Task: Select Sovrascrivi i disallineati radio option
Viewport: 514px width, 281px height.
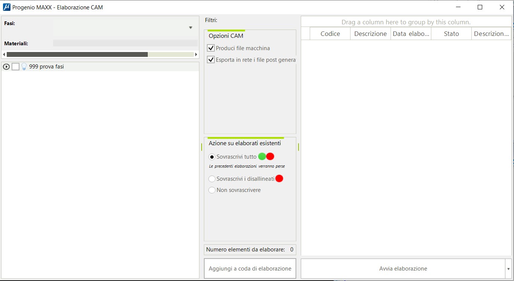Action: click(x=212, y=179)
